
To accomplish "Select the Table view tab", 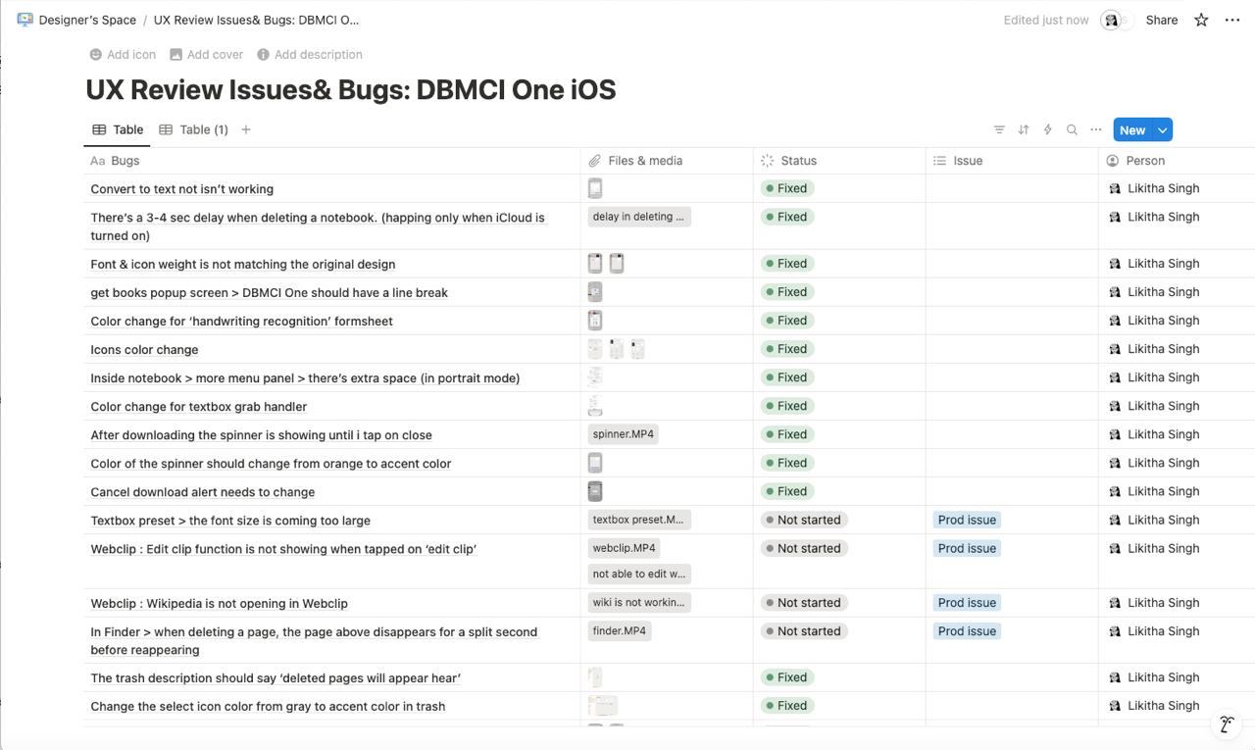I will tap(118, 129).
